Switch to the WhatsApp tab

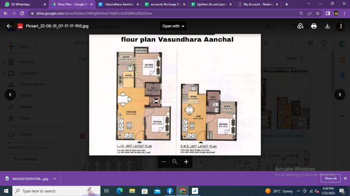pyautogui.click(x=24, y=4)
